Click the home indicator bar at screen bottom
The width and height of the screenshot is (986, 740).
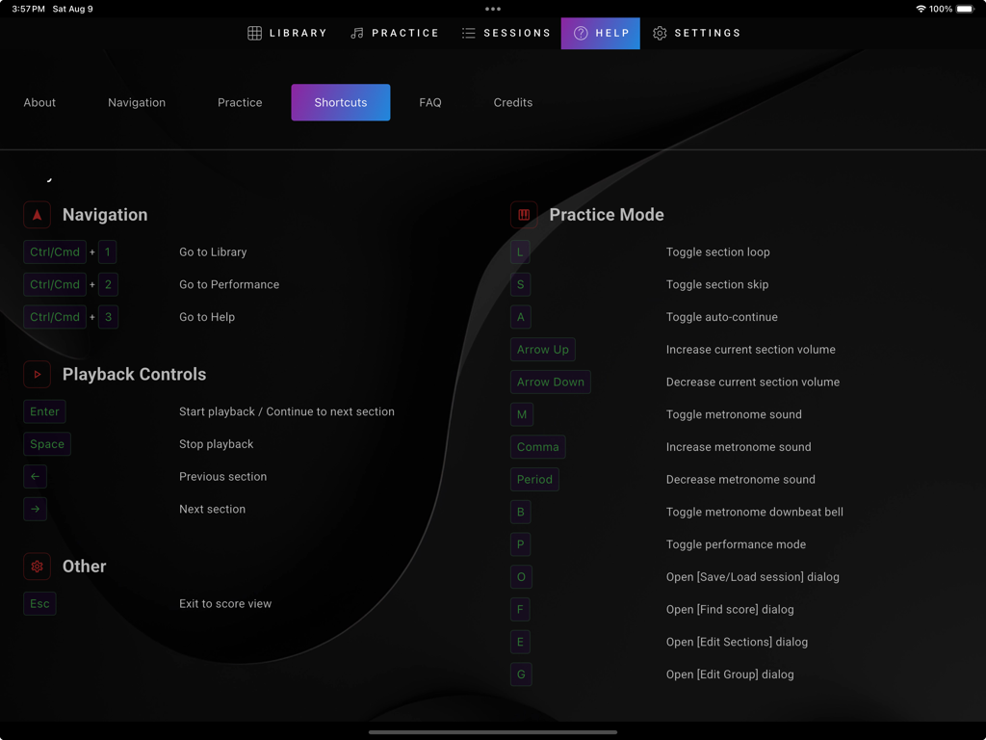493,731
